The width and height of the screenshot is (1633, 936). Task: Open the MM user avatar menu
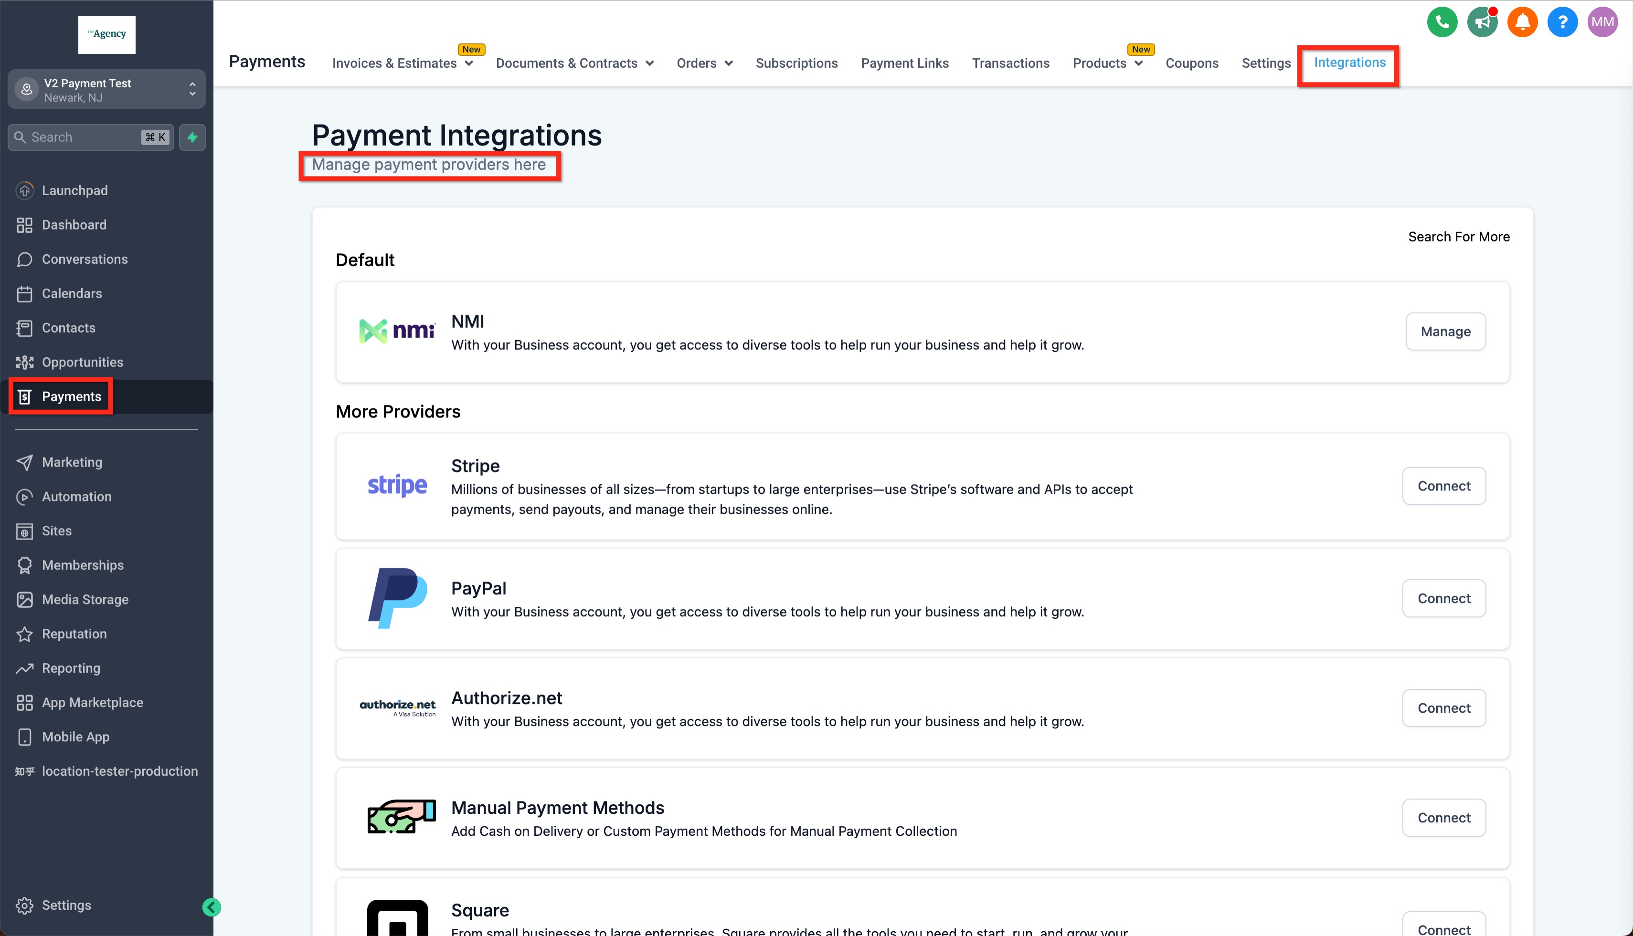click(x=1602, y=22)
